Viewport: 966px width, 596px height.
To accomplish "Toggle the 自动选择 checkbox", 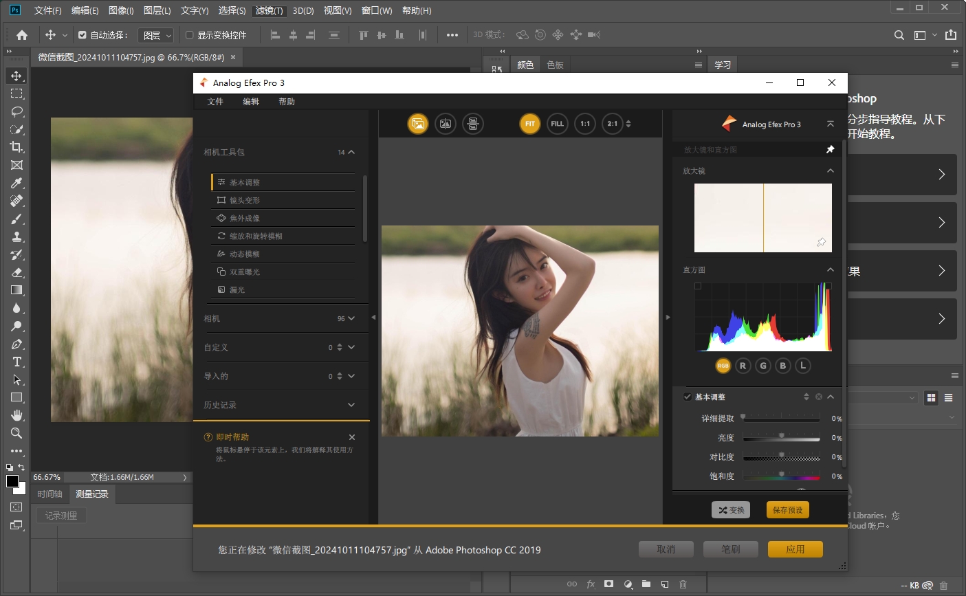I will pyautogui.click(x=83, y=35).
